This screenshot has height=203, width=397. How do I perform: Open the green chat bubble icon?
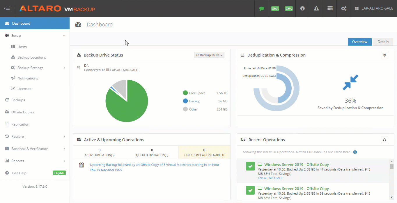261,8
